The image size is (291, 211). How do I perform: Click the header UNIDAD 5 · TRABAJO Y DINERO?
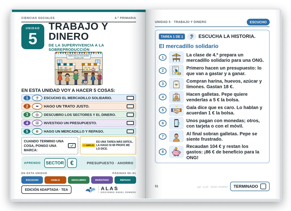(180, 22)
